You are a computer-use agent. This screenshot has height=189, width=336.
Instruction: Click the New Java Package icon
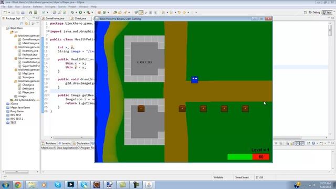[99, 13]
